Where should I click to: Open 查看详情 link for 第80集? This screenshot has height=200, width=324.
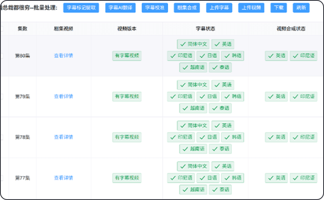coord(64,56)
